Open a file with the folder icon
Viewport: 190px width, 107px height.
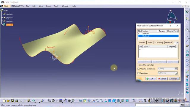tap(8, 101)
